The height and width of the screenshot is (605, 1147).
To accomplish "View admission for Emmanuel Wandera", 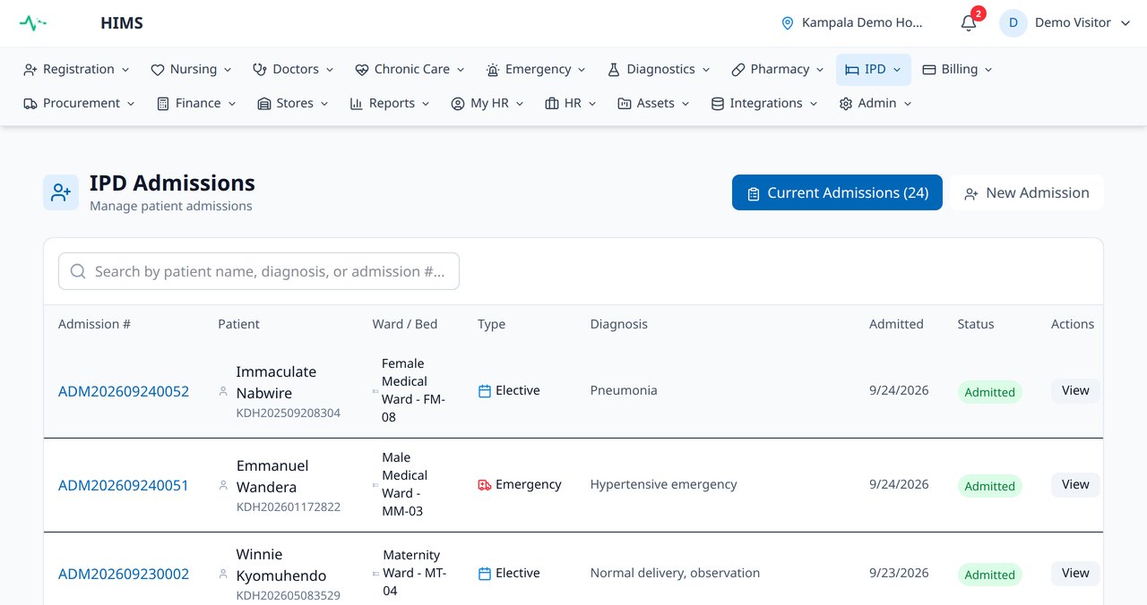I will coord(1075,485).
